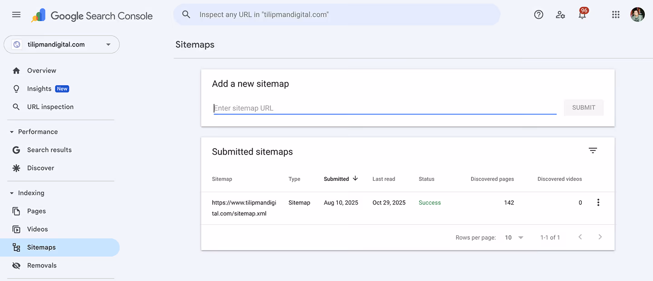Click the search magnifier icon

point(186,15)
